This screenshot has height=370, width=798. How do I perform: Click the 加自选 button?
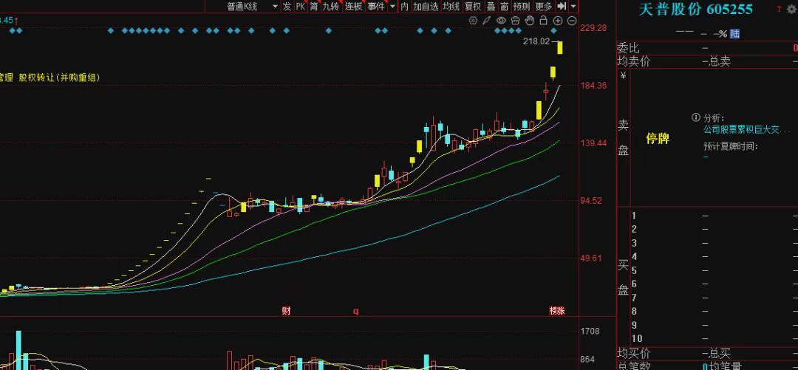(426, 7)
